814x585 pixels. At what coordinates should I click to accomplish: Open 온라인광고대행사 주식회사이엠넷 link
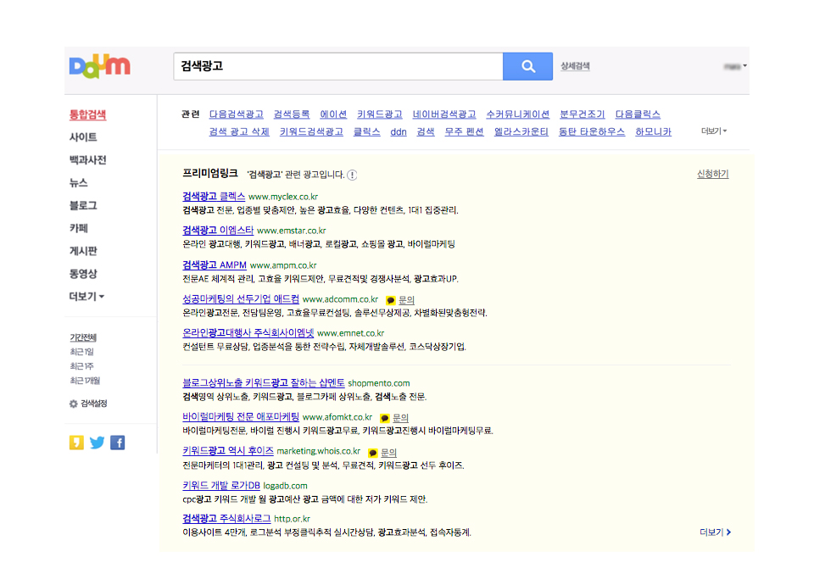248,332
